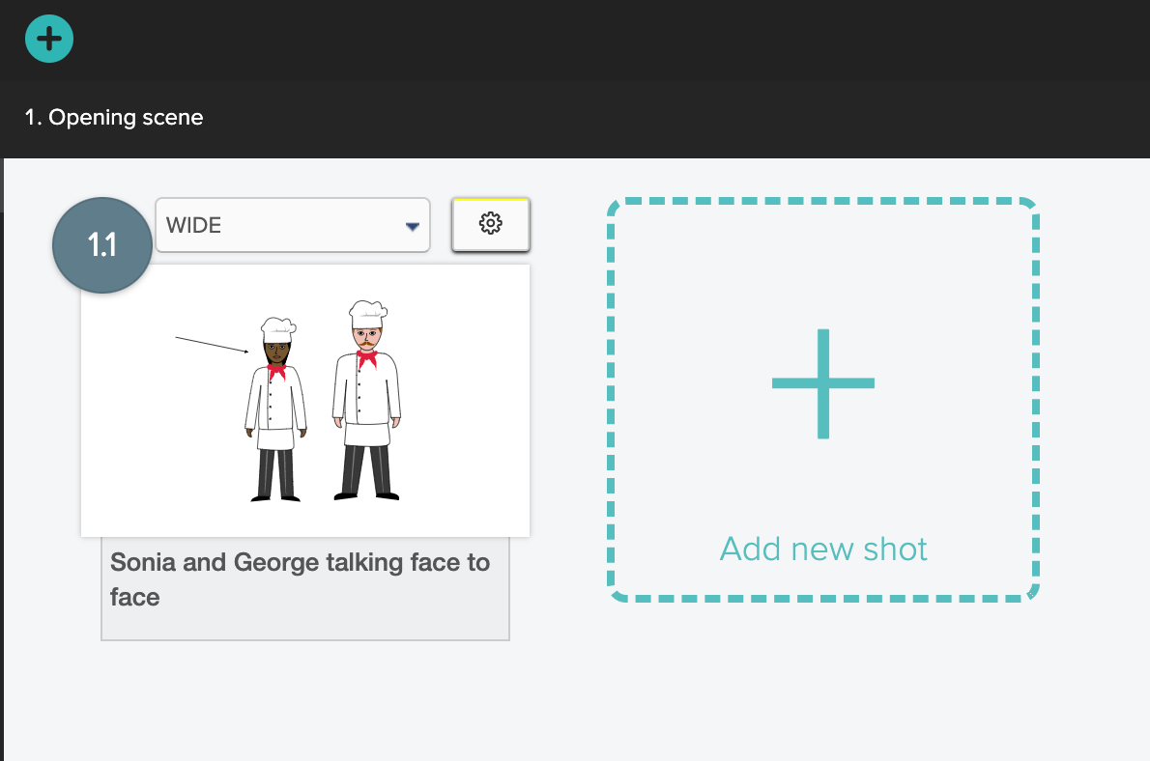Click the teal add scene plus button
The image size is (1150, 761).
tap(49, 39)
